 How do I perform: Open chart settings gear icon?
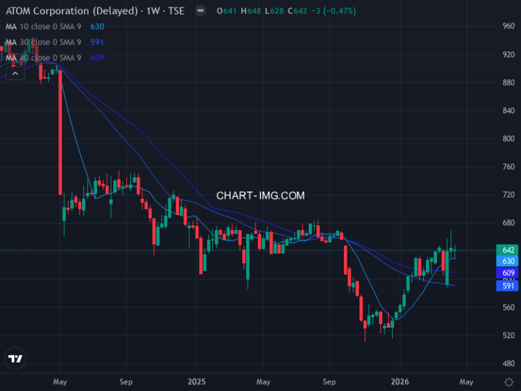[x=508, y=381]
